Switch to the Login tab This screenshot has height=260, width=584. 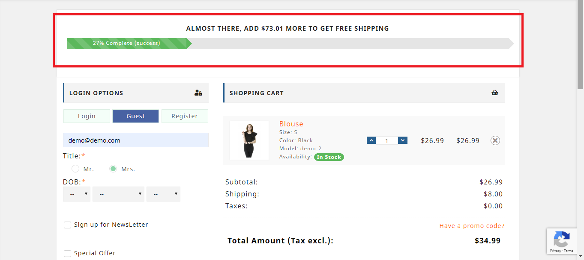(87, 116)
